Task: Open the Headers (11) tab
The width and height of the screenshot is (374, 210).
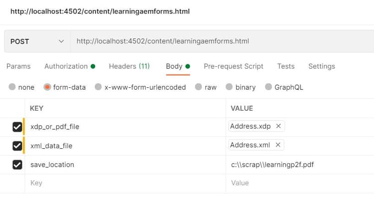Action: pyautogui.click(x=129, y=66)
